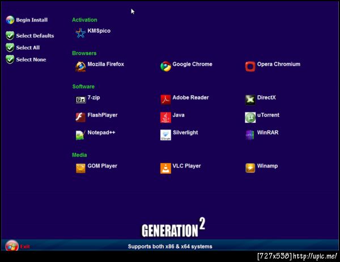The width and height of the screenshot is (340, 262).
Task: Click the Select All shield icon
Action: point(10,48)
